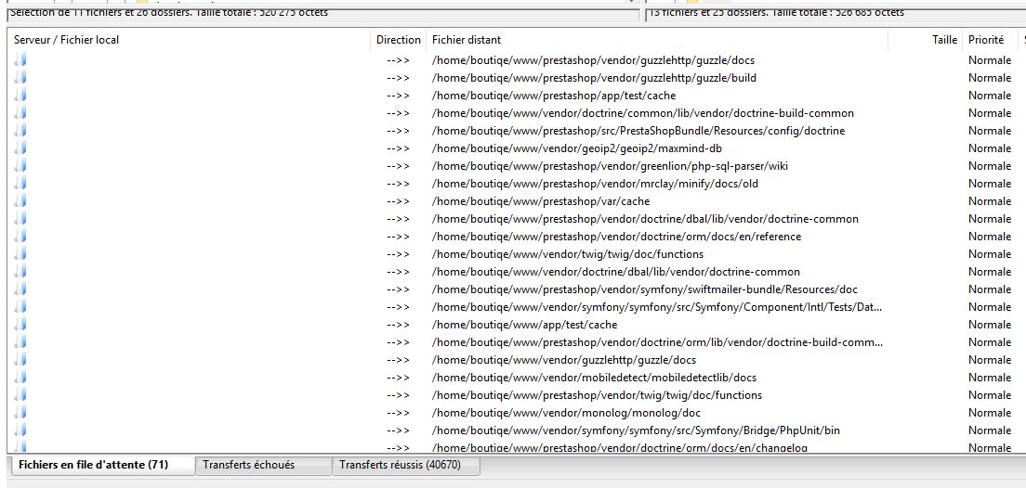Click Normale priority of Bridge/PhpUnit/bin row
The image size is (1026, 488).
990,430
